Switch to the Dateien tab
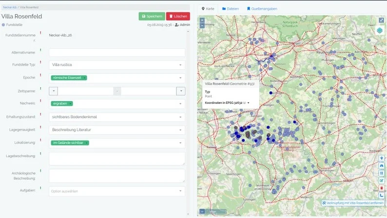This screenshot has width=387, height=218. point(231,9)
